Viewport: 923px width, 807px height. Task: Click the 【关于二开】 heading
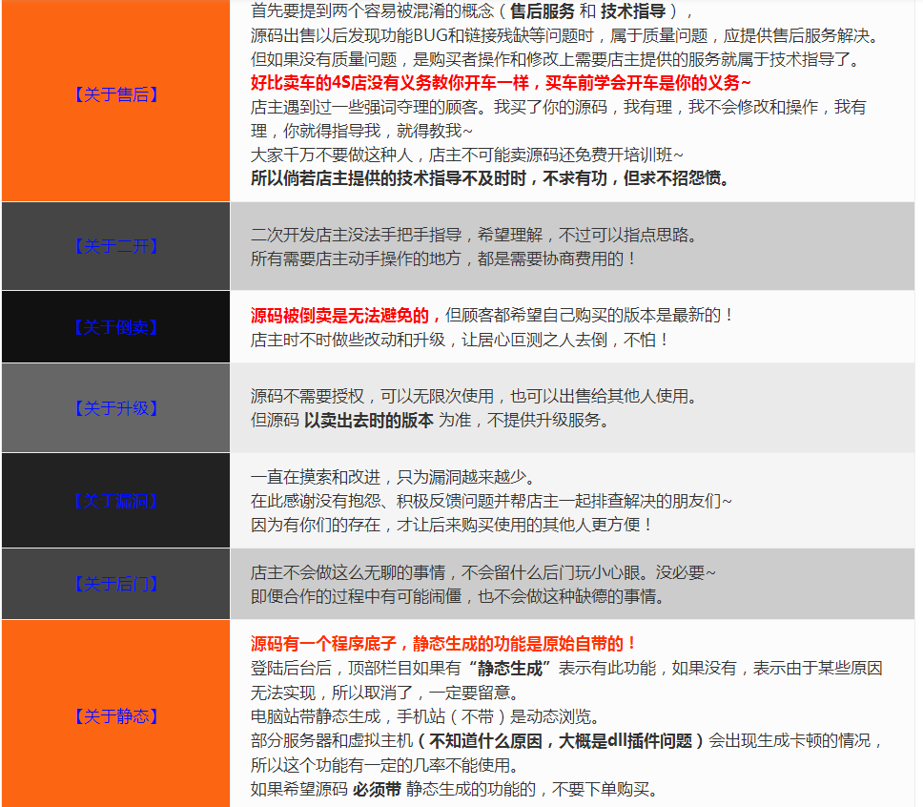point(116,246)
